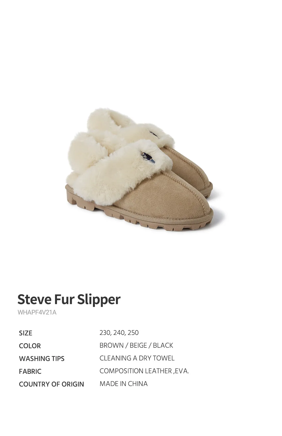Image resolution: width=282 pixels, height=436 pixels.
Task: Click the product code WHAPF4V21A
Action: coord(37,312)
